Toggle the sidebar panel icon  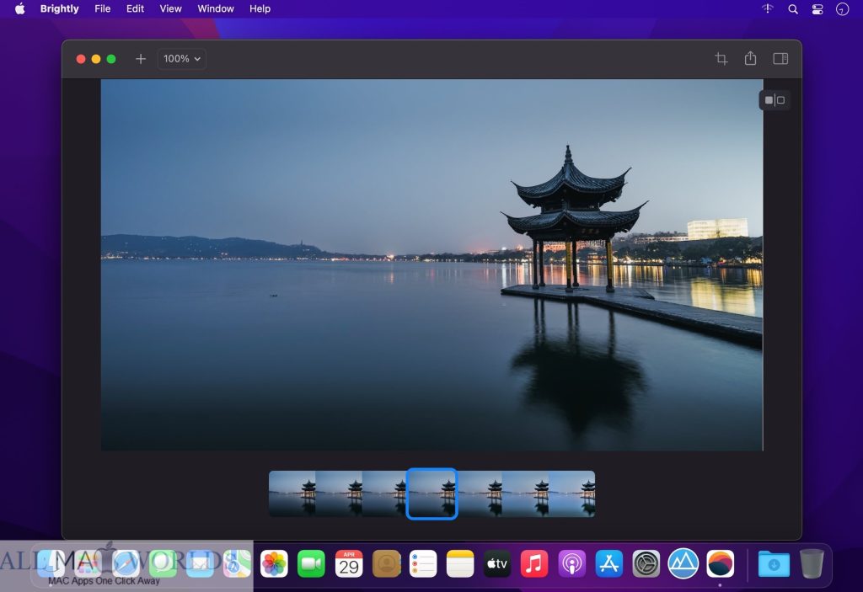click(x=780, y=59)
